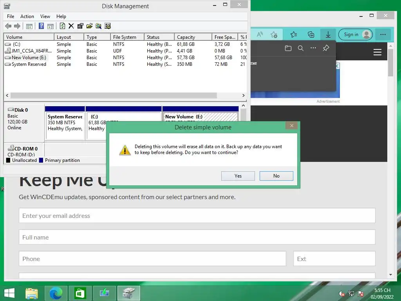Click the Delete X toolbar icon
The image size is (401, 301).
click(71, 26)
